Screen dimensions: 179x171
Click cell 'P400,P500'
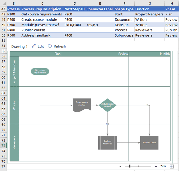[75, 25]
